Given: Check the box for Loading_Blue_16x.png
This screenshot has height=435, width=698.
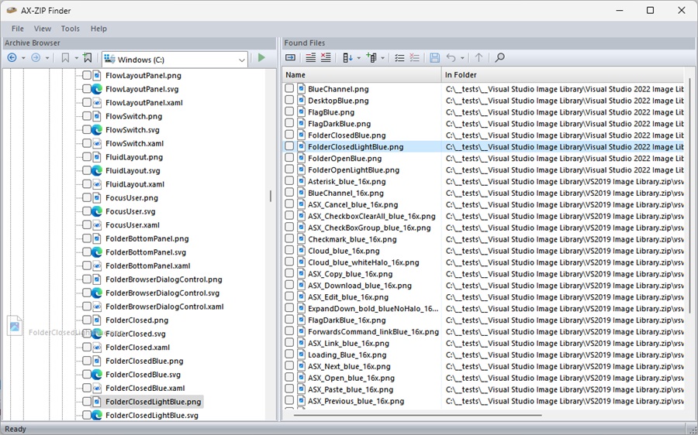Looking at the screenshot, I should [289, 355].
